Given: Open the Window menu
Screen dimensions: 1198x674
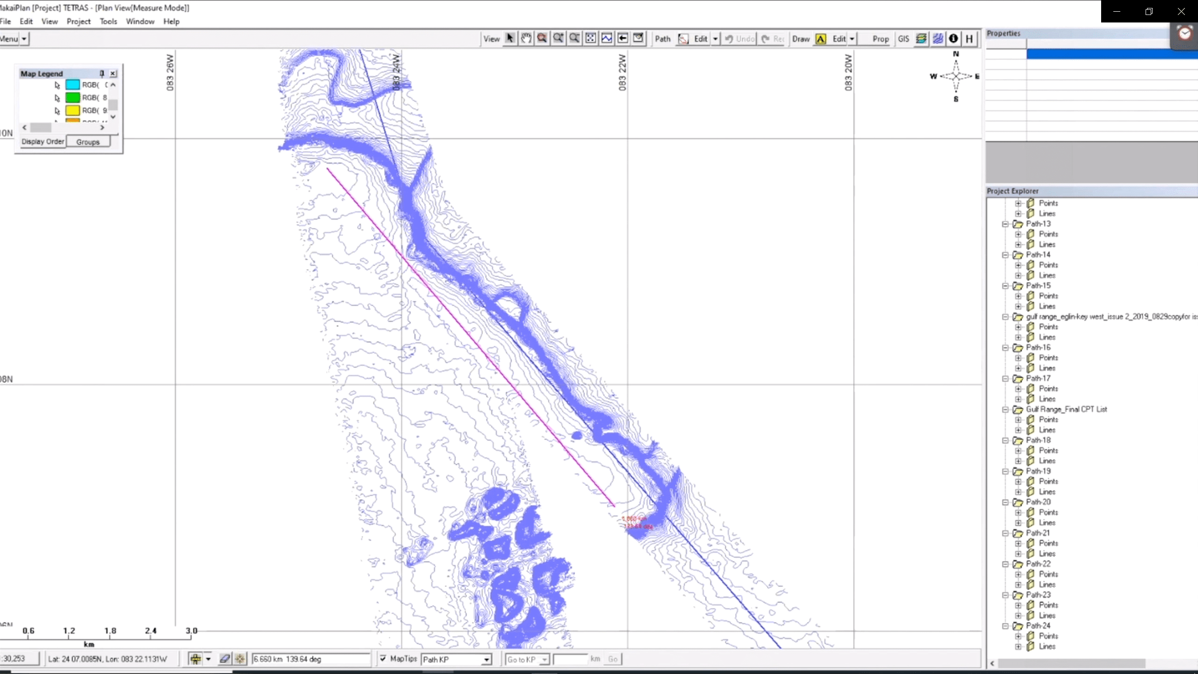Looking at the screenshot, I should 140,22.
